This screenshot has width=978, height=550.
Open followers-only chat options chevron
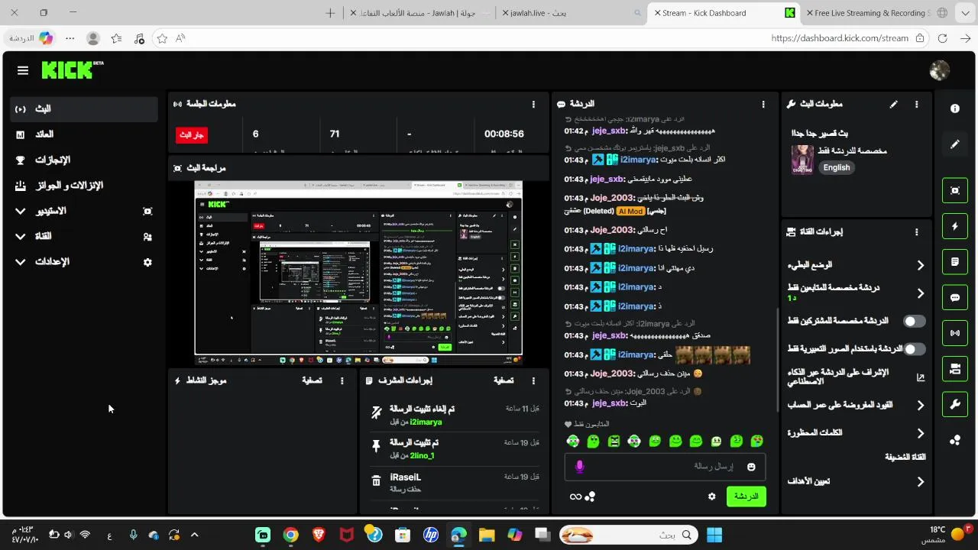coord(920,293)
